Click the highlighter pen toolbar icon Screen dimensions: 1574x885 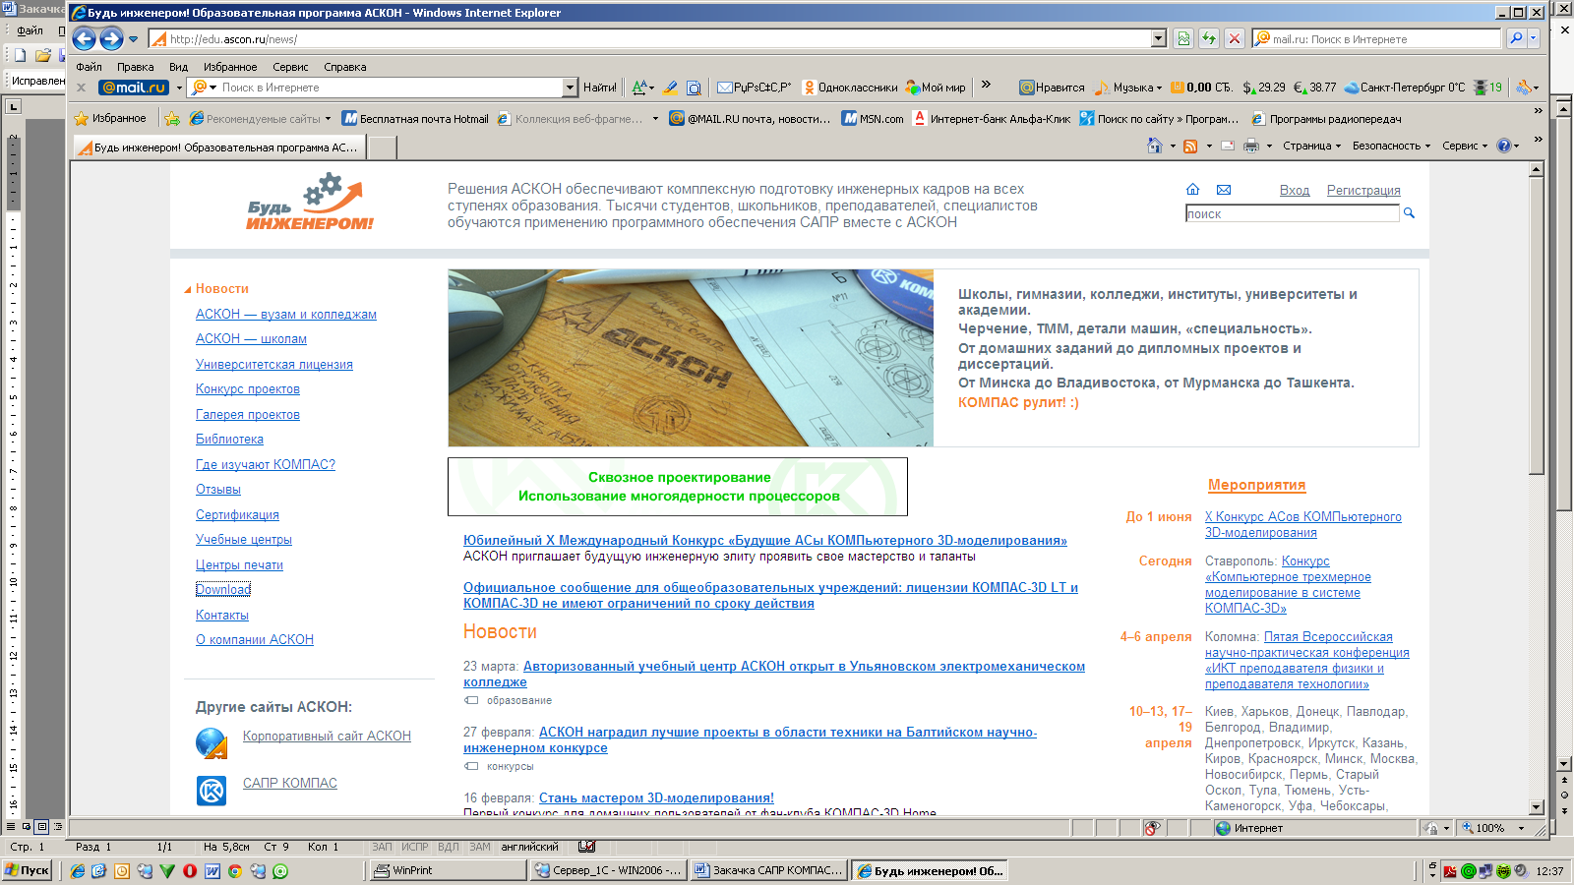(x=671, y=88)
